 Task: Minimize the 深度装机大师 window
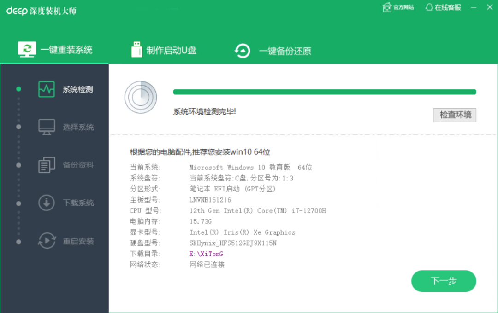pos(474,7)
